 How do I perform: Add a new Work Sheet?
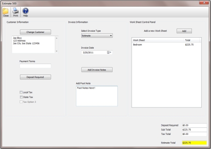click(184, 31)
